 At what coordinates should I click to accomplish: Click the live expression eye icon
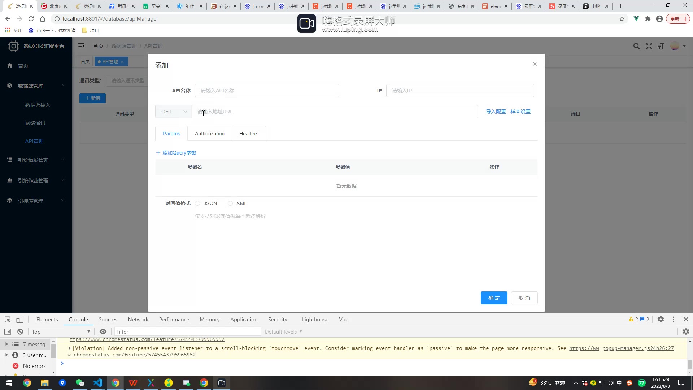tap(103, 332)
